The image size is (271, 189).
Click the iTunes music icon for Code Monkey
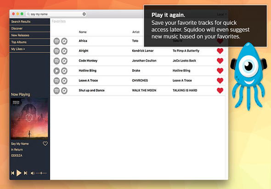click(x=64, y=61)
